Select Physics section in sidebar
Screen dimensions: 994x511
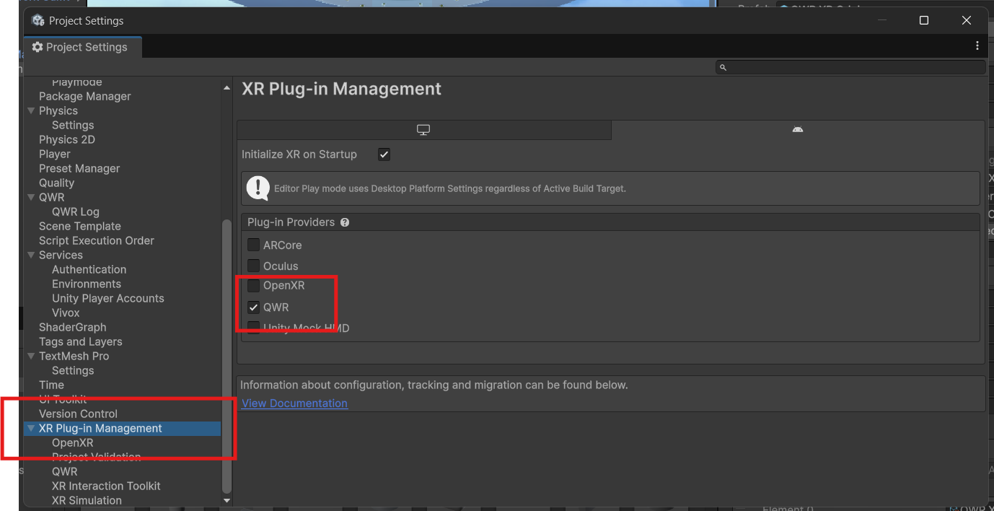pos(58,110)
